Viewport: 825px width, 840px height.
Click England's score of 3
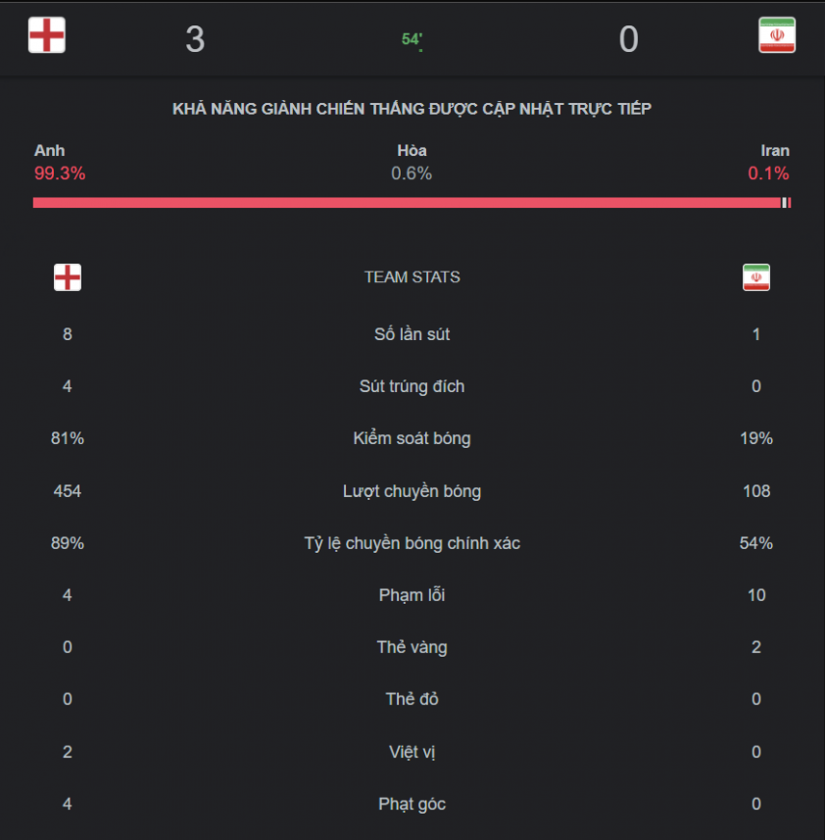(x=195, y=39)
